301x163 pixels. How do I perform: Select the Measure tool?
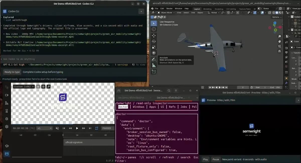(x=154, y=65)
